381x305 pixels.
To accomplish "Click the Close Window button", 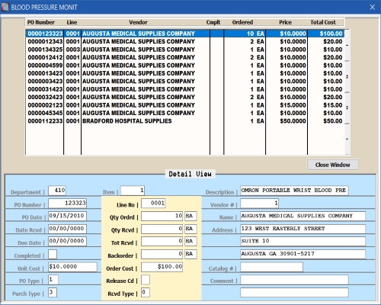I will point(333,165).
